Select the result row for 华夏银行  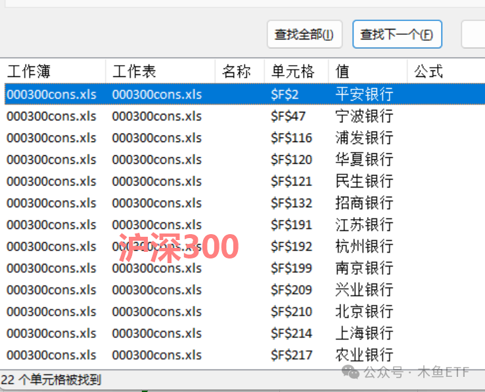point(244,159)
